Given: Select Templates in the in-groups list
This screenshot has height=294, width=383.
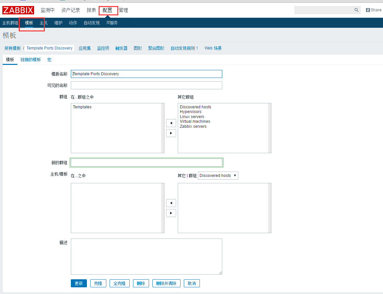Looking at the screenshot, I should point(82,107).
